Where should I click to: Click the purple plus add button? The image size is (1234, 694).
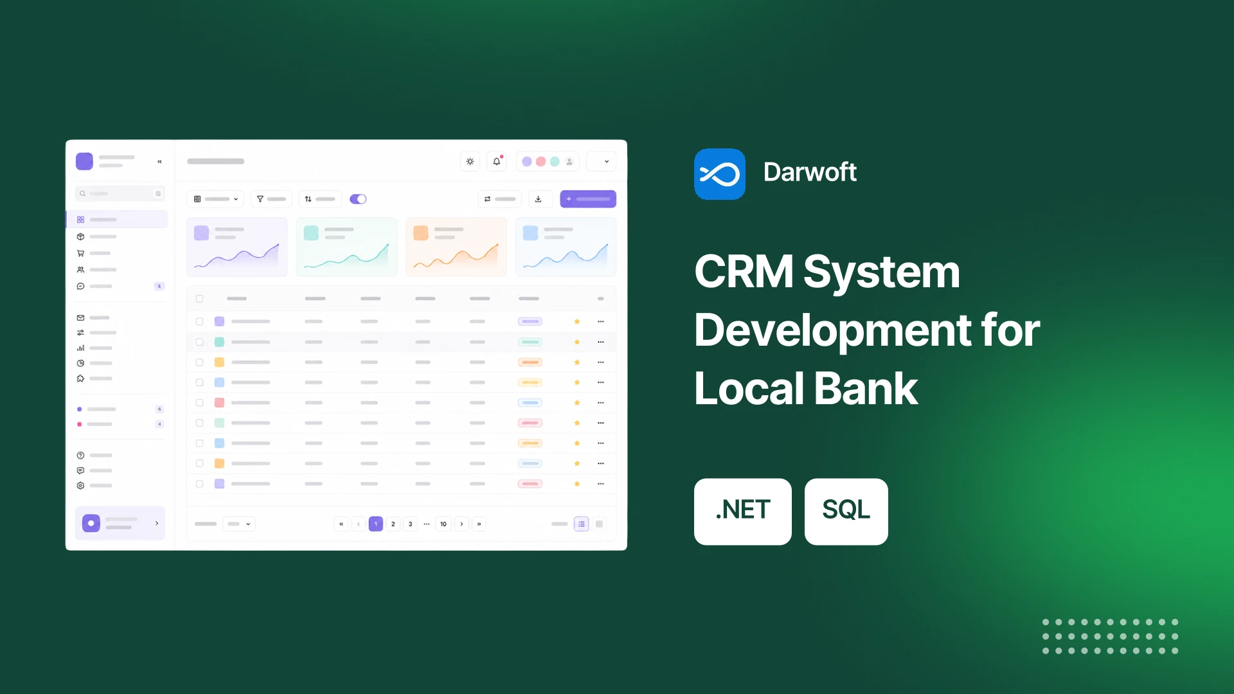coord(588,199)
